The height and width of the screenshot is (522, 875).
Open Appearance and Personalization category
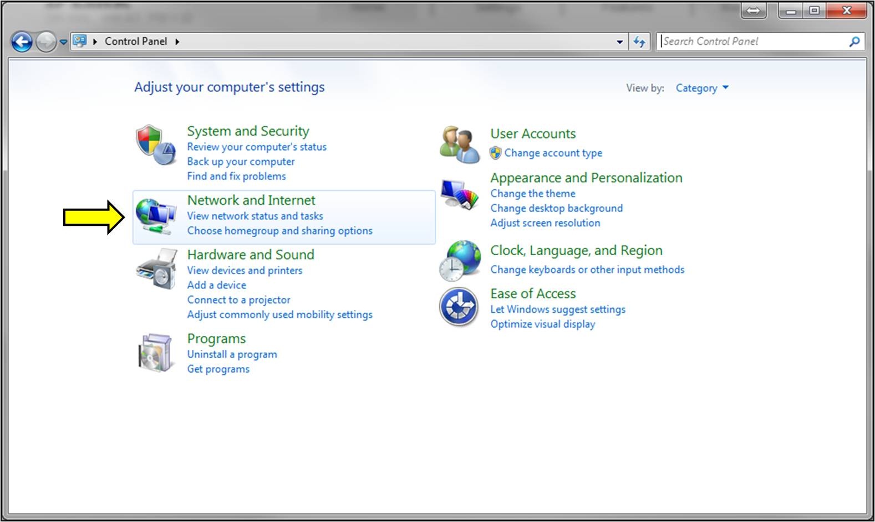pyautogui.click(x=586, y=178)
